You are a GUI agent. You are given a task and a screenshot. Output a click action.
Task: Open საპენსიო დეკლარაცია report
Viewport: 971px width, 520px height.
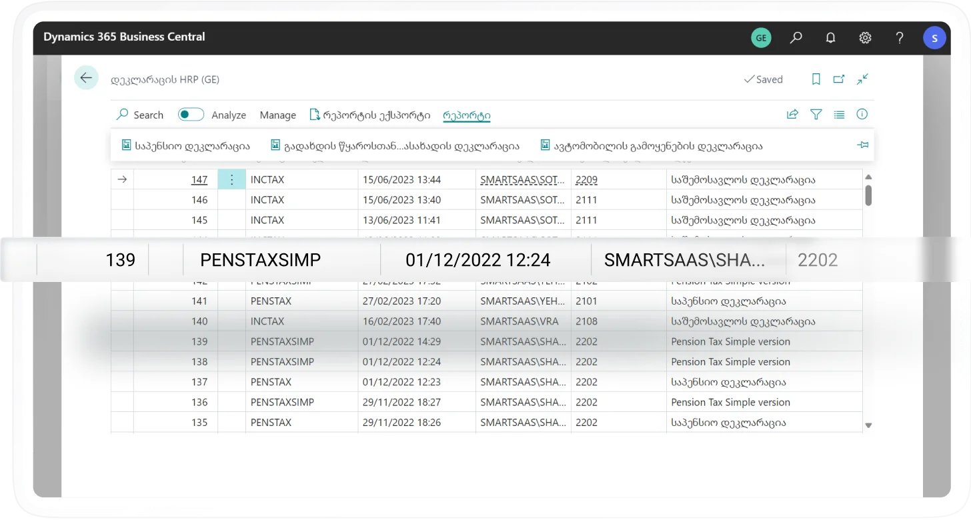[185, 146]
